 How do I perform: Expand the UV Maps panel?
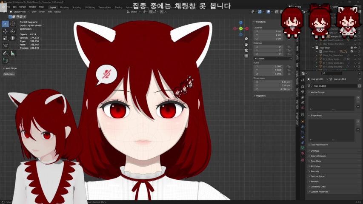(x=315, y=151)
